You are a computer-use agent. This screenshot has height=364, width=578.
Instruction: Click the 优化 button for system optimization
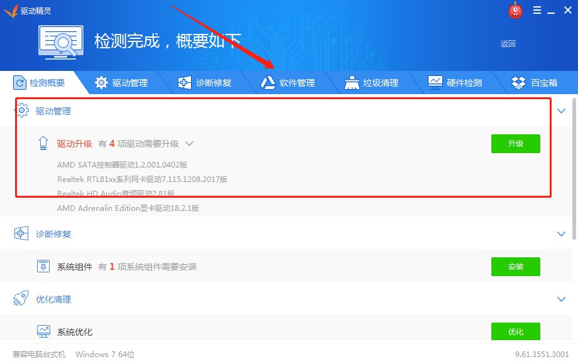(515, 331)
